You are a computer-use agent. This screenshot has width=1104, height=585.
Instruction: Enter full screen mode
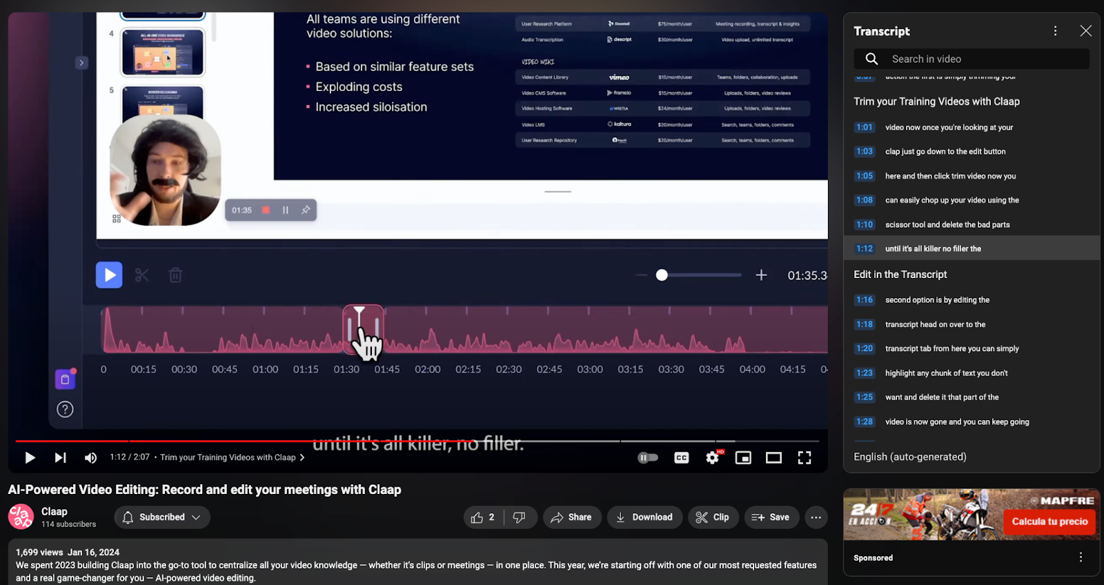[805, 457]
